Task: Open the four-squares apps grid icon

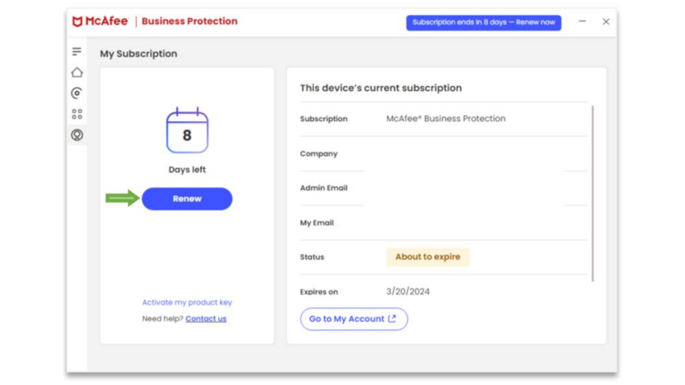Action: point(77,114)
